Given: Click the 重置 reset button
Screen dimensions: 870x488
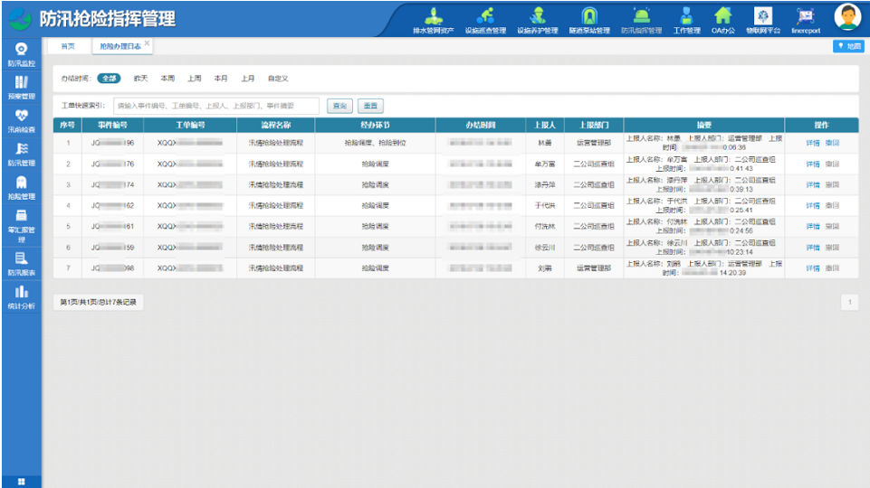Looking at the screenshot, I should coord(370,106).
